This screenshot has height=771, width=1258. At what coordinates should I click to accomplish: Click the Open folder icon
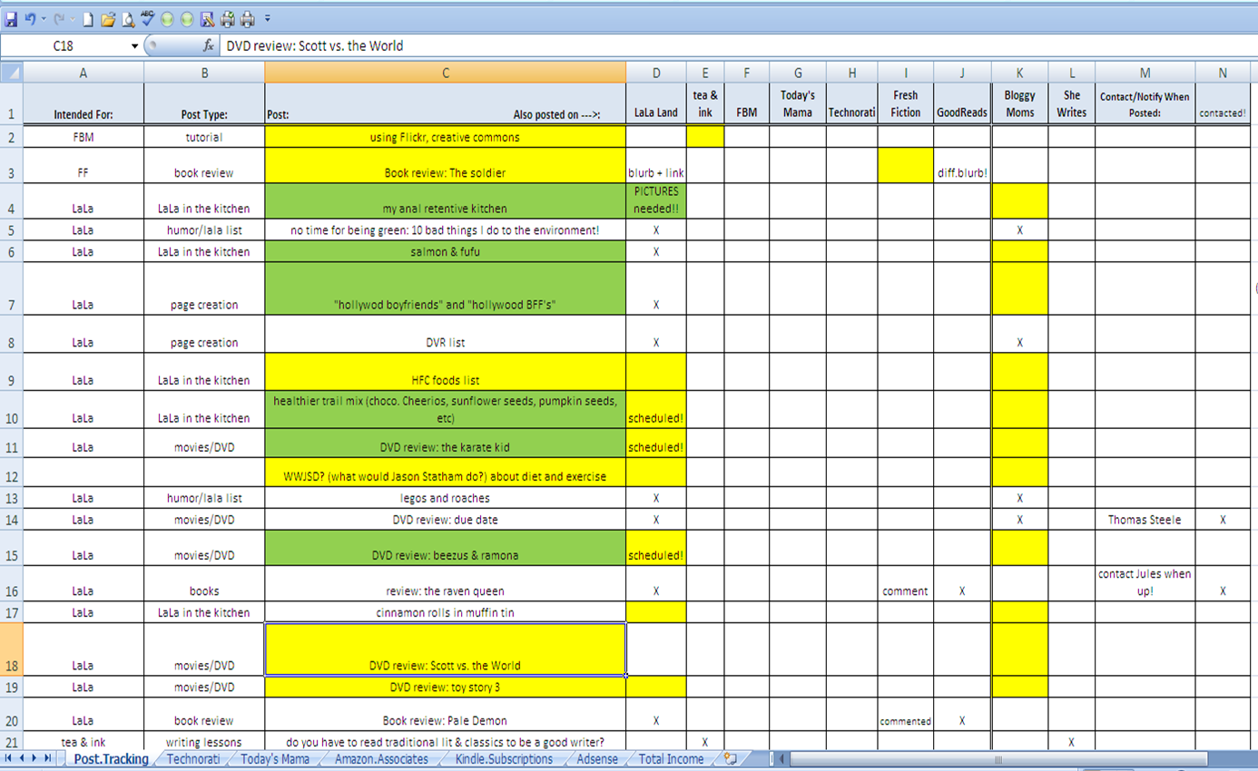(108, 19)
